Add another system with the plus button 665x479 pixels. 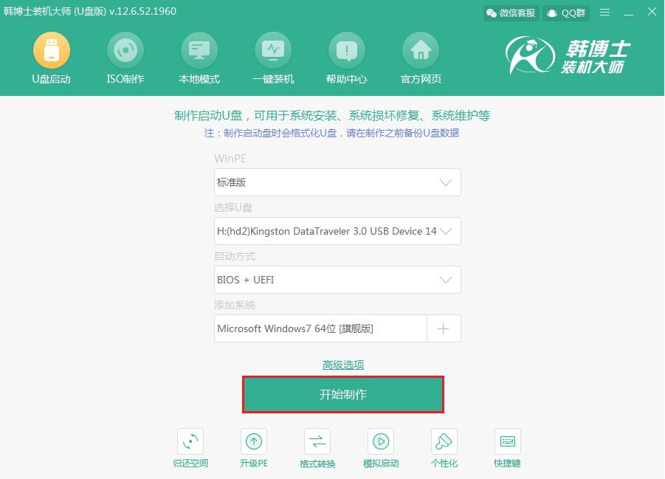[444, 328]
